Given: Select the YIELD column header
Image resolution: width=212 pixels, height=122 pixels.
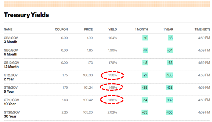Looking at the screenshot, I should tap(112, 29).
